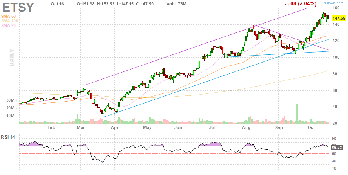The width and height of the screenshot is (348, 175).
Task: Click the 160 price axis label
Action: point(335,8)
